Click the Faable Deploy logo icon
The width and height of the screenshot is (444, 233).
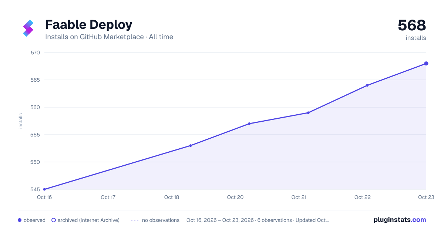[28, 28]
